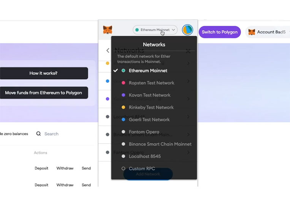The height and width of the screenshot is (206, 290).
Task: Click the Add Network button
Action: click(x=148, y=174)
